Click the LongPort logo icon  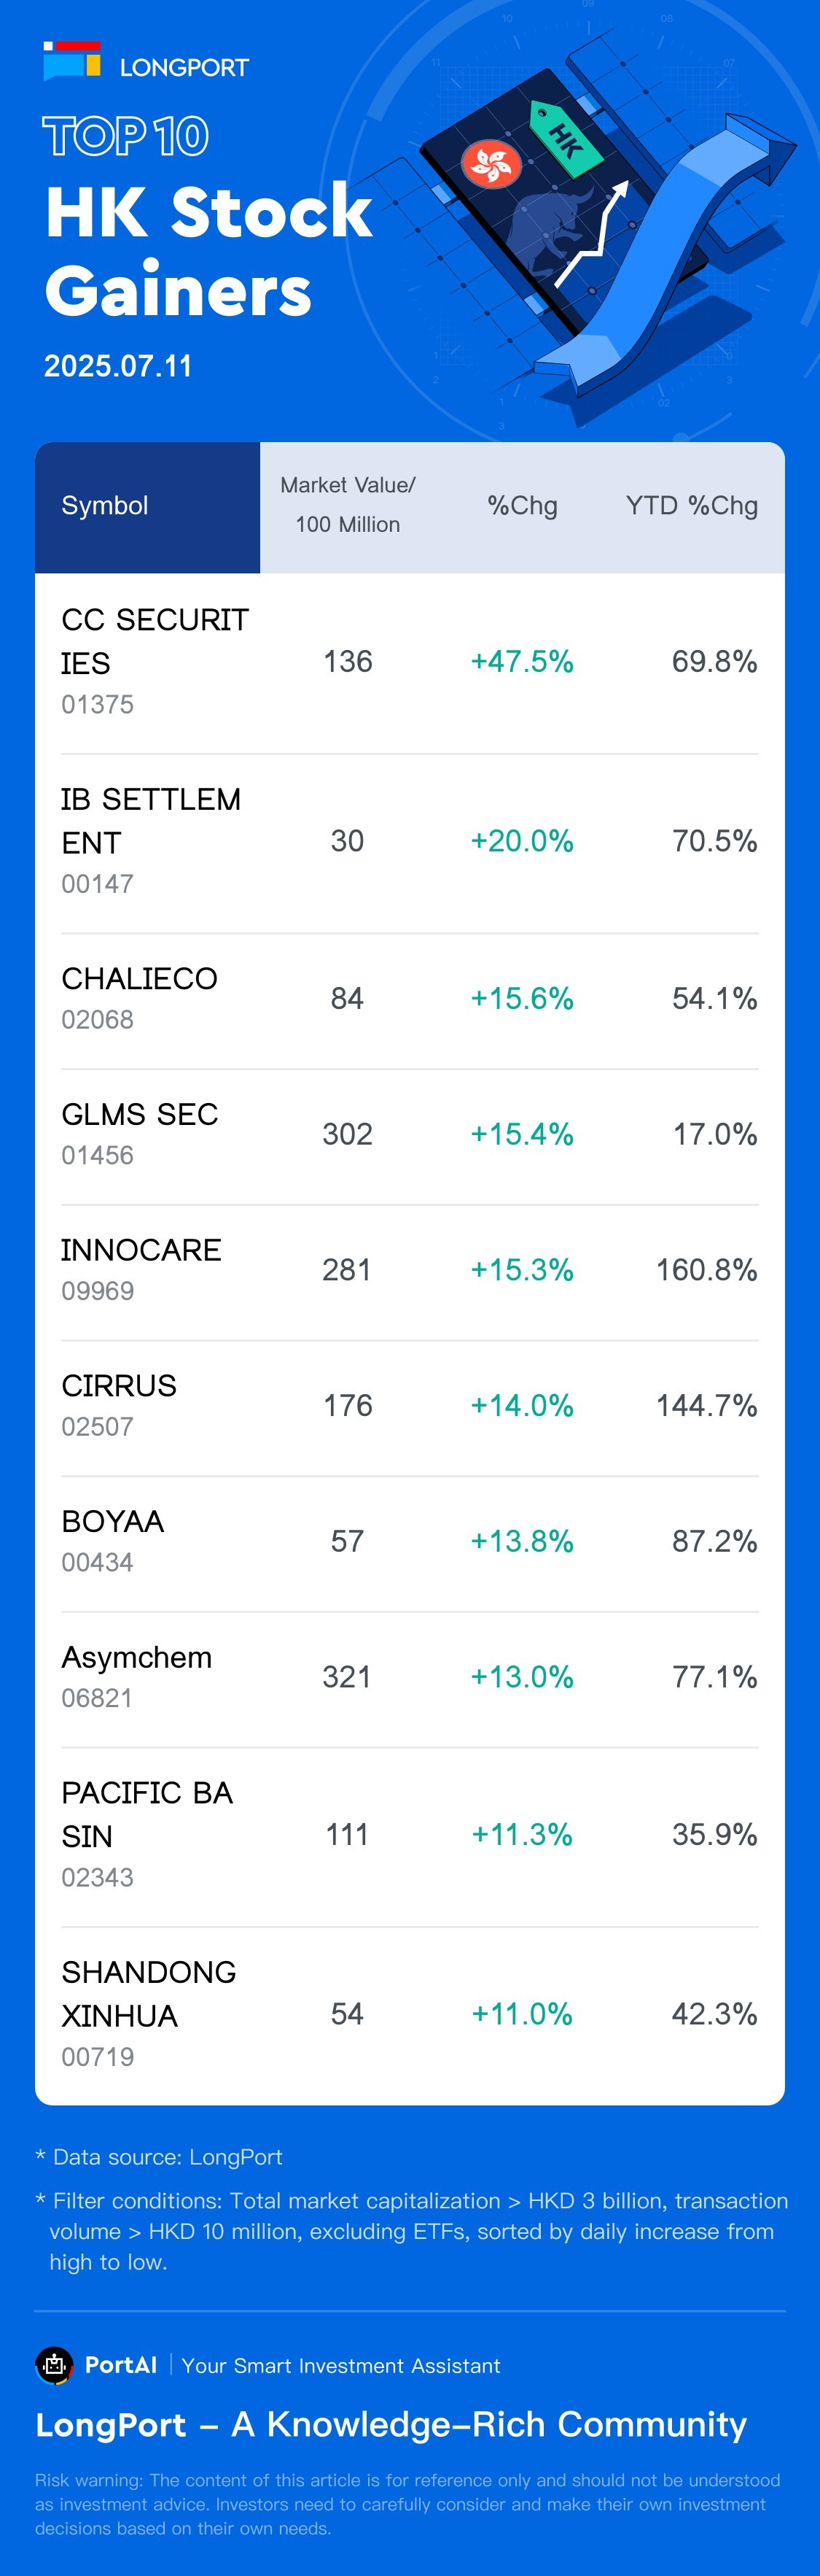click(x=72, y=62)
